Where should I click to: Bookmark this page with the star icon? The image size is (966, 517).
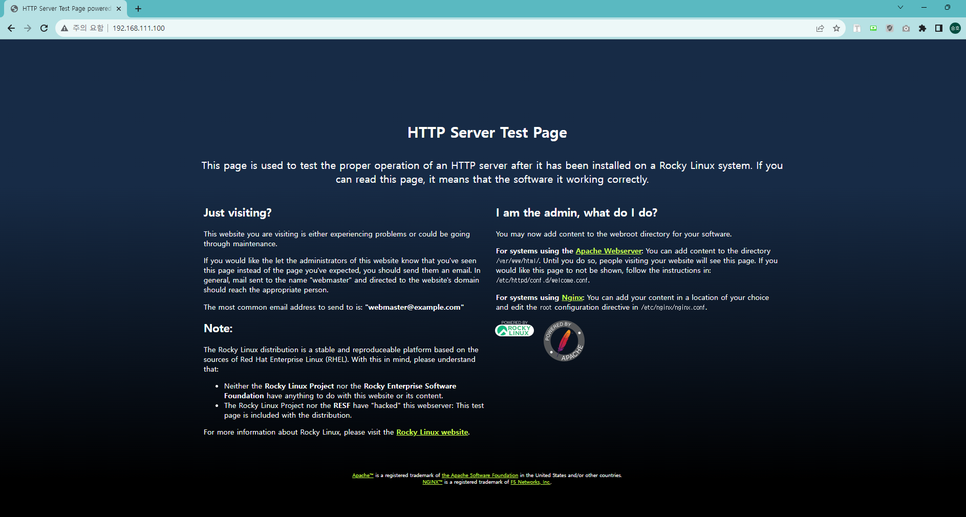pos(836,28)
